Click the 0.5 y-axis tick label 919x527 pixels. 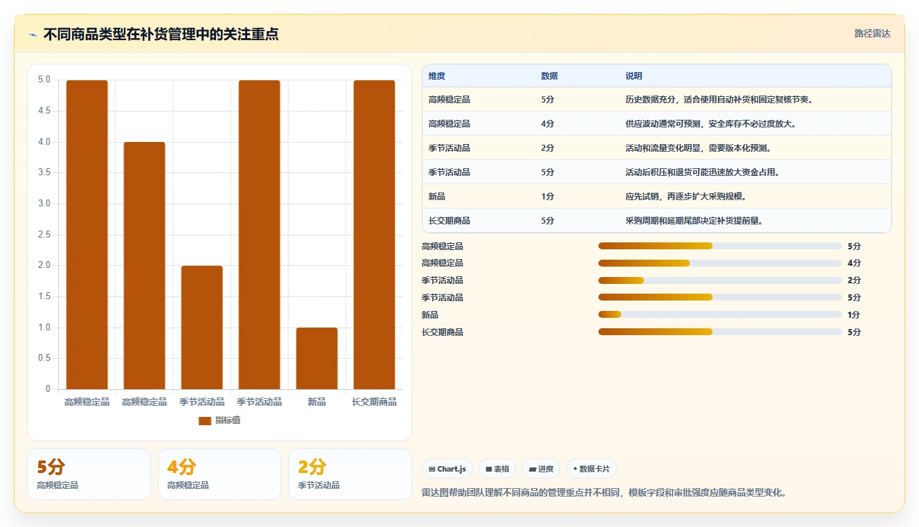point(44,358)
